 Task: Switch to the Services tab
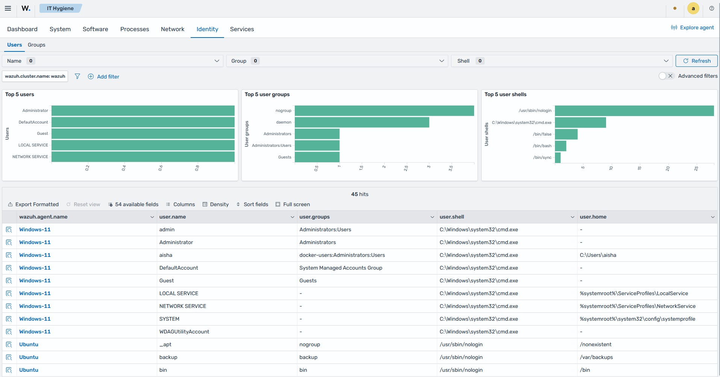click(242, 29)
